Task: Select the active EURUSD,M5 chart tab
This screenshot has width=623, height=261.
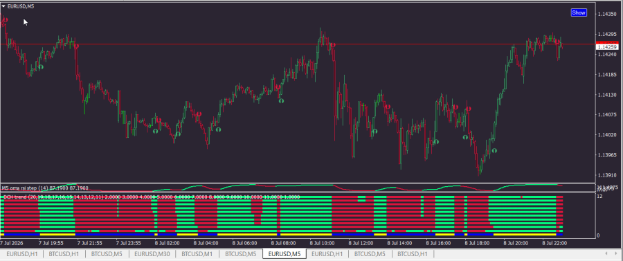Action: pyautogui.click(x=285, y=253)
